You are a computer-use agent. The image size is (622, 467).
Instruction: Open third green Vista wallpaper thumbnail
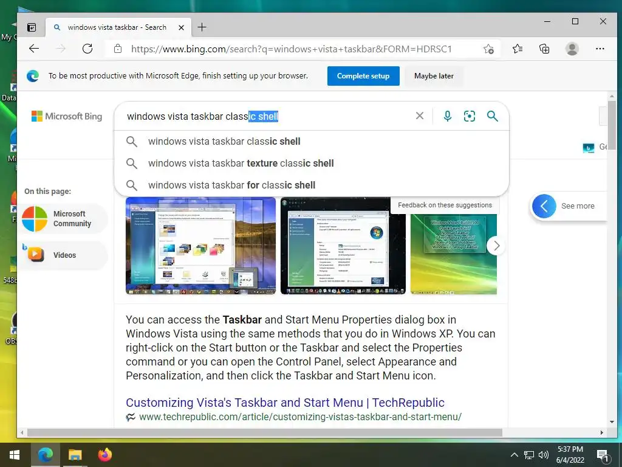[x=453, y=254]
